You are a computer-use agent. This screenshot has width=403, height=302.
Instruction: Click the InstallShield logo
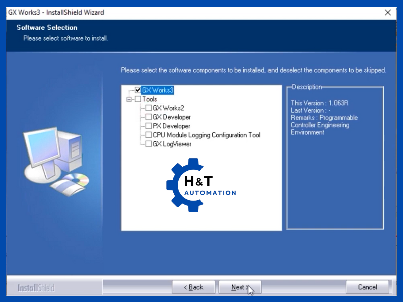pyautogui.click(x=36, y=288)
